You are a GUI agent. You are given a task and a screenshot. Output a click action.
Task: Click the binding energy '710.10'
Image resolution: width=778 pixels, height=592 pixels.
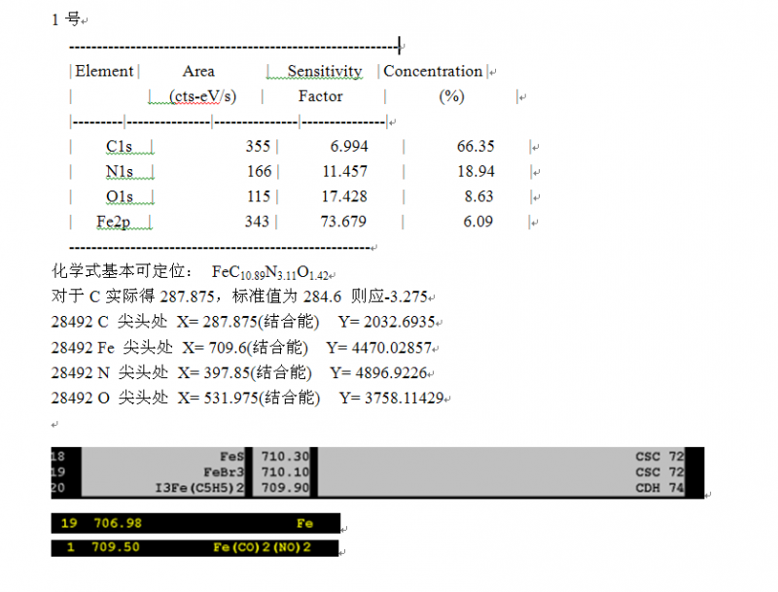(285, 472)
